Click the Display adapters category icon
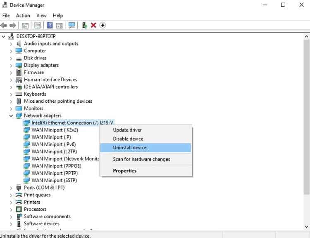 tap(19, 65)
